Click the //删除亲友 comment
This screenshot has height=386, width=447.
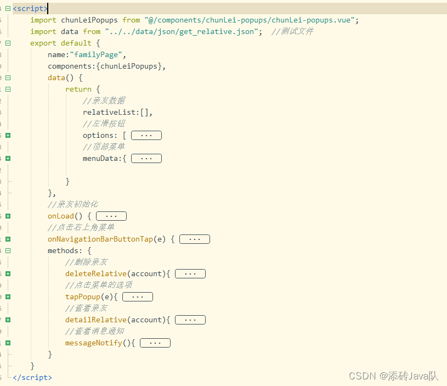[x=86, y=262]
